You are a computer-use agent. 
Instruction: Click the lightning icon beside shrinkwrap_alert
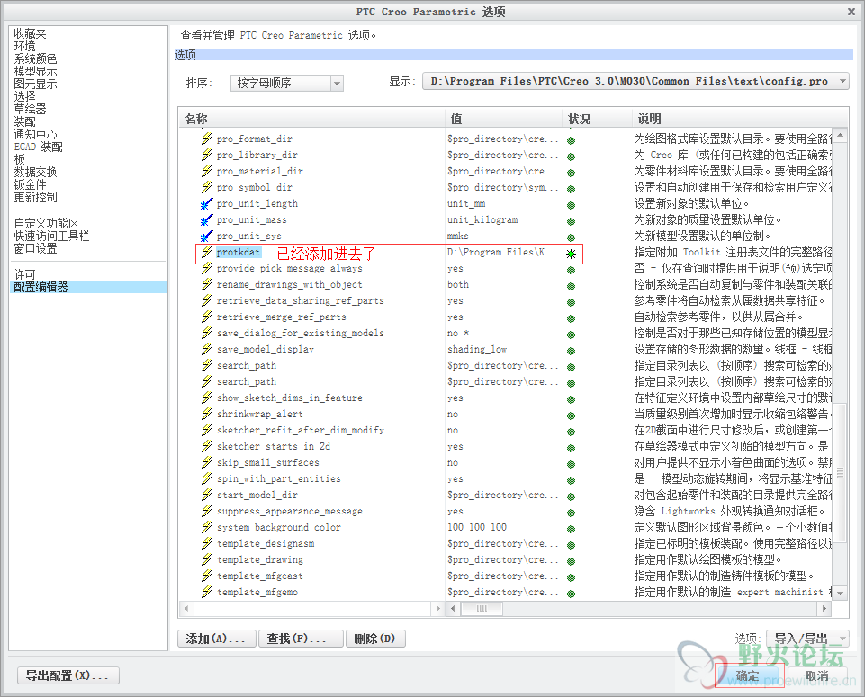click(207, 414)
